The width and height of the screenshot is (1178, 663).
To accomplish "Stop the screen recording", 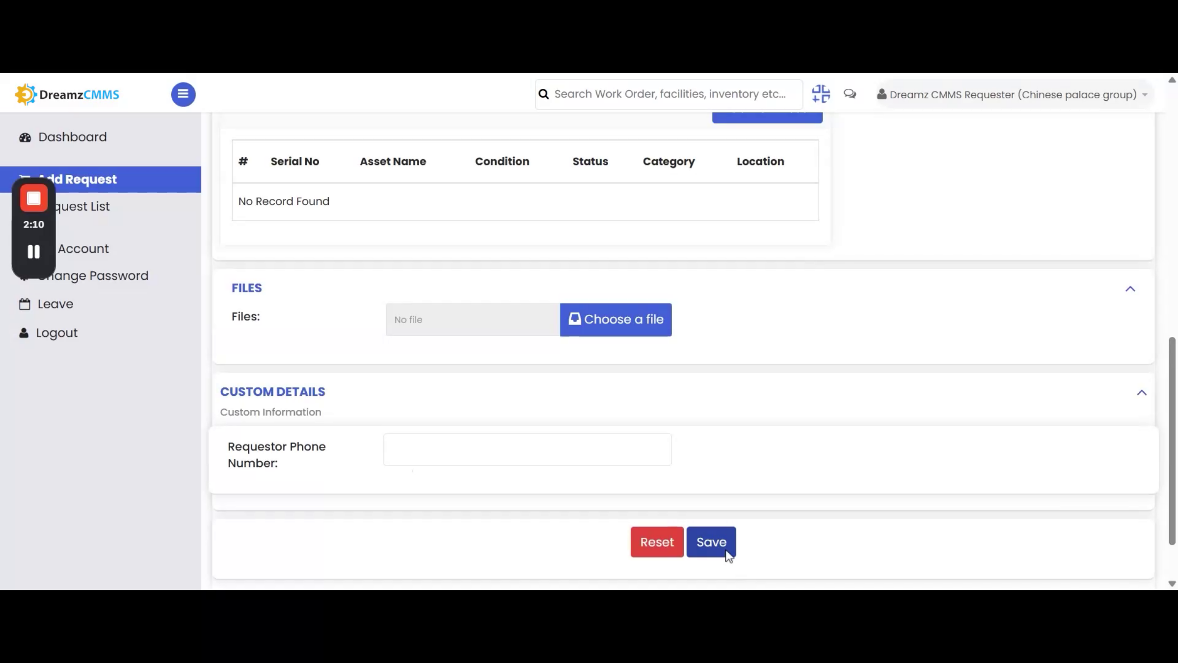I will click(x=34, y=198).
